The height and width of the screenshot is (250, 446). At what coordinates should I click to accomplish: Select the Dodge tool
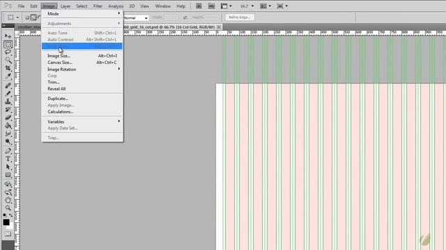[x=8, y=141]
